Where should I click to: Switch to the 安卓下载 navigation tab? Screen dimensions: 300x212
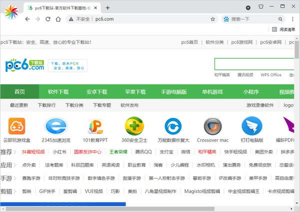96,92
